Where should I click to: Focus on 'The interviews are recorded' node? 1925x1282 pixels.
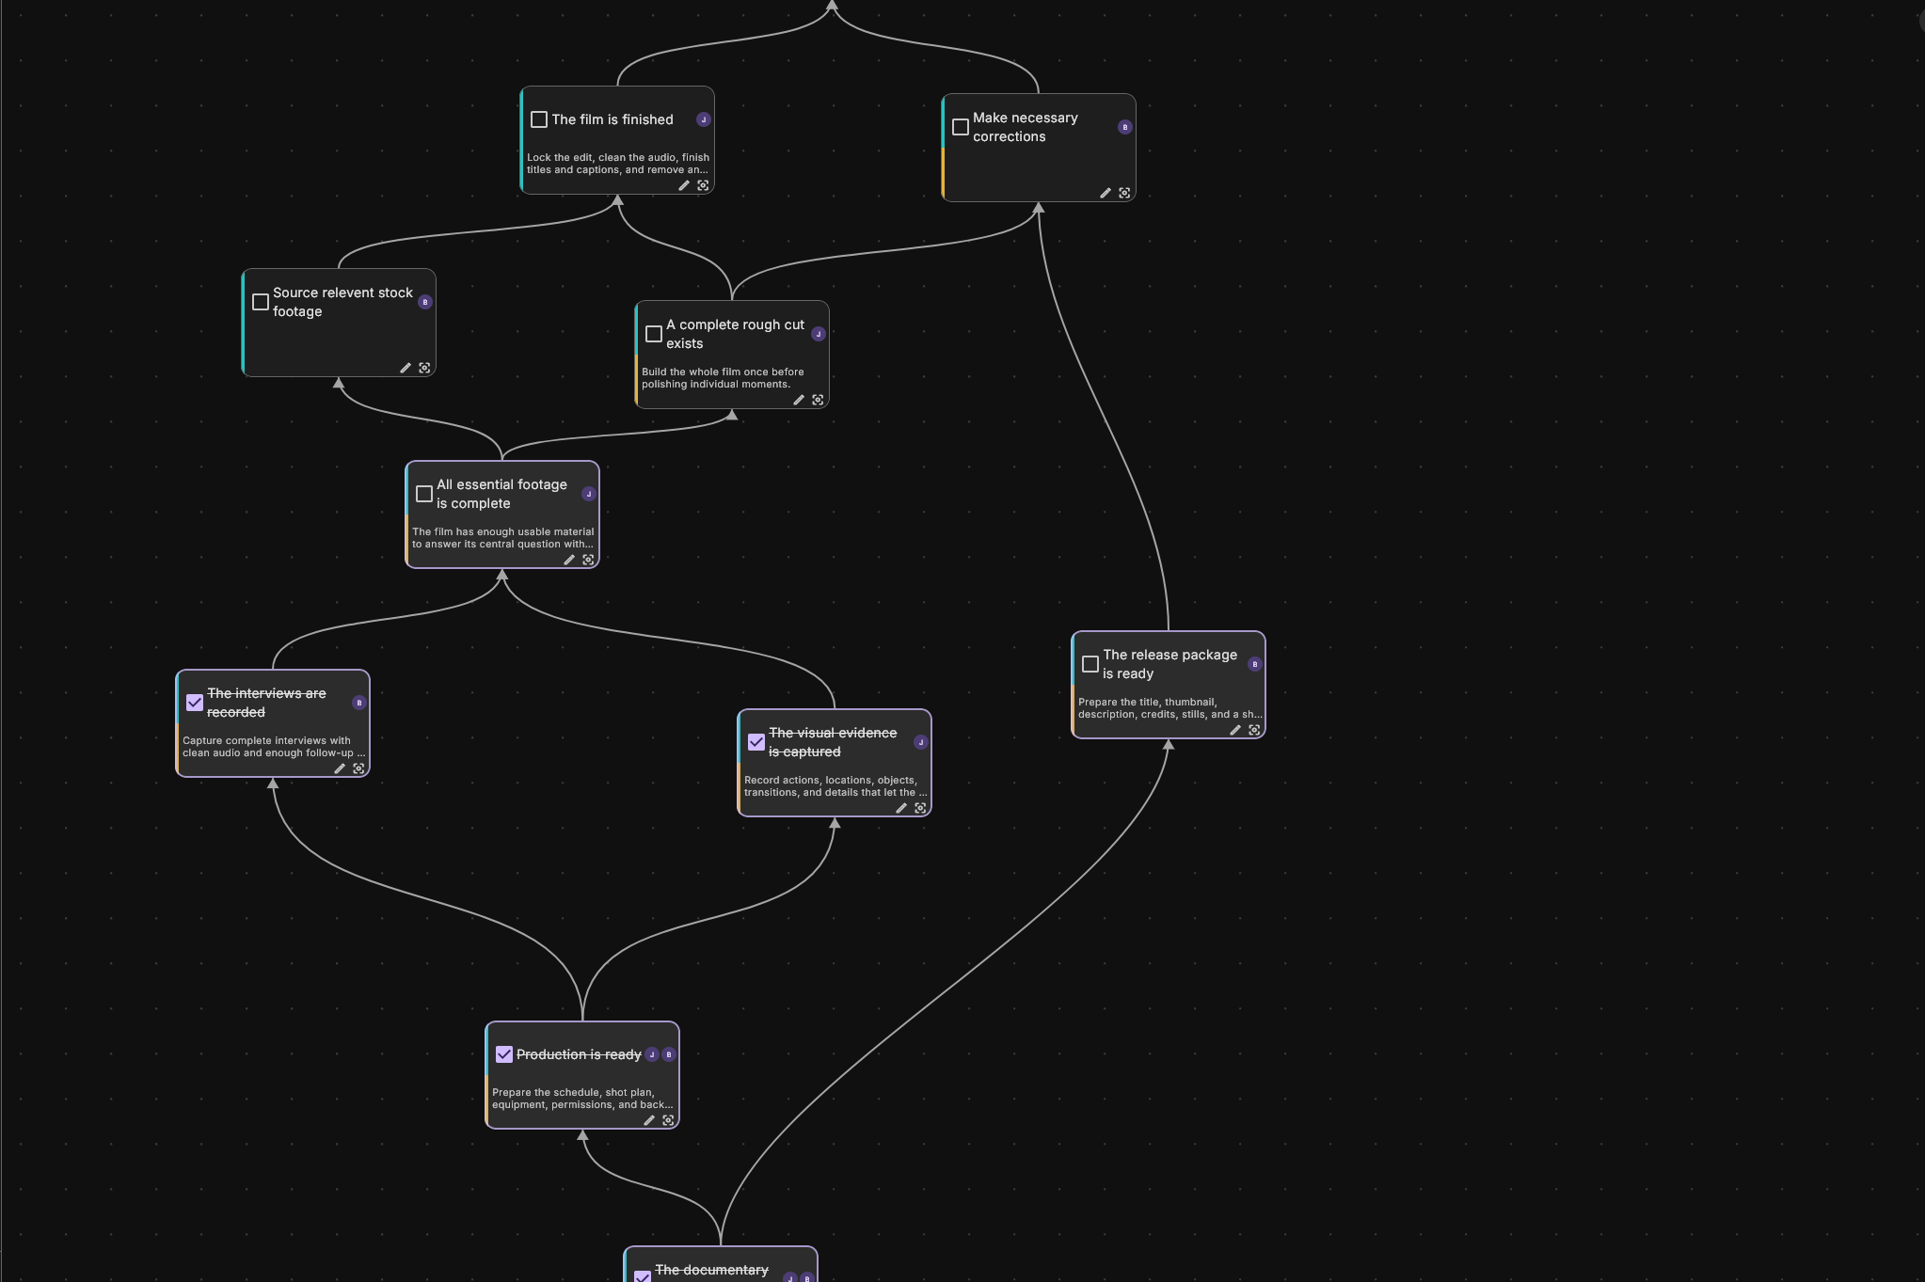pos(358,768)
